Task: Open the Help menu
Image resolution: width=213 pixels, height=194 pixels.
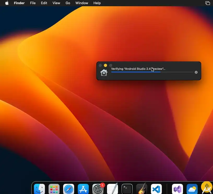Action: [97, 3]
